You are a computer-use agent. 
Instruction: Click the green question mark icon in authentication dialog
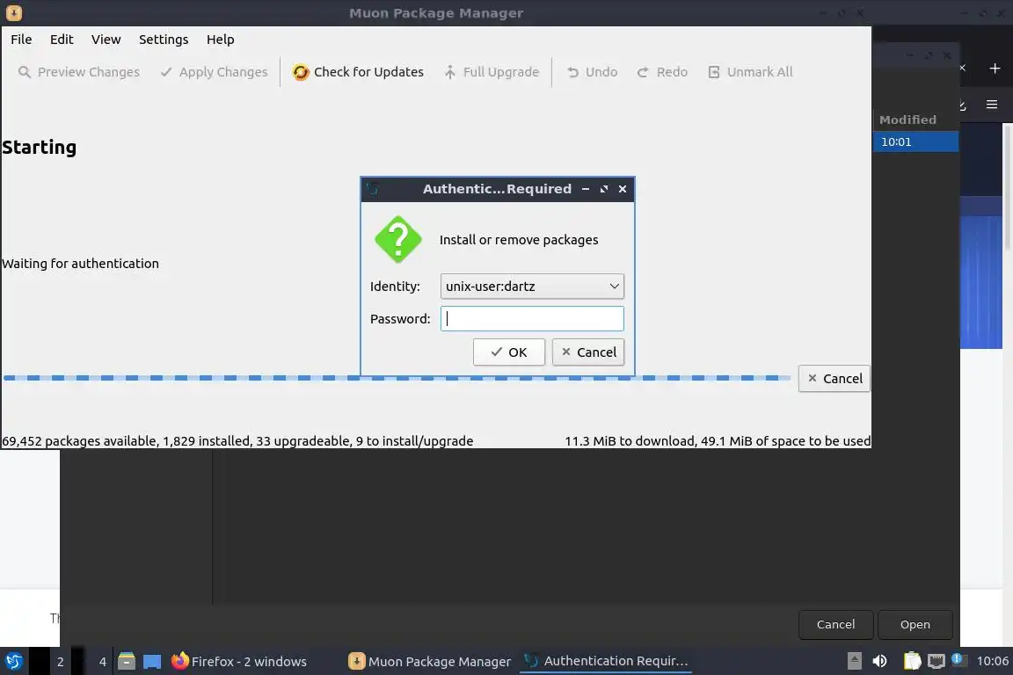(398, 240)
